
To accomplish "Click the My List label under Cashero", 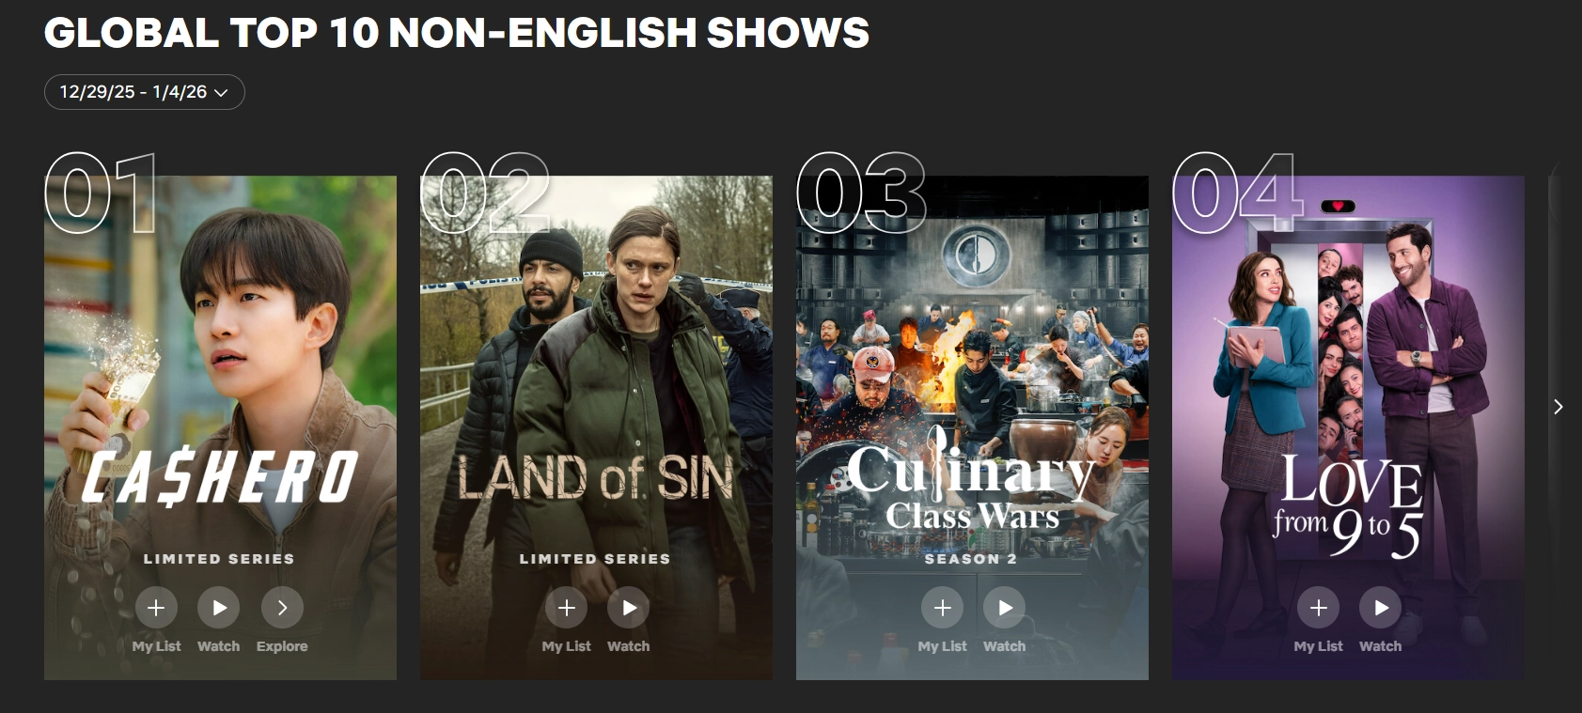I will (156, 646).
